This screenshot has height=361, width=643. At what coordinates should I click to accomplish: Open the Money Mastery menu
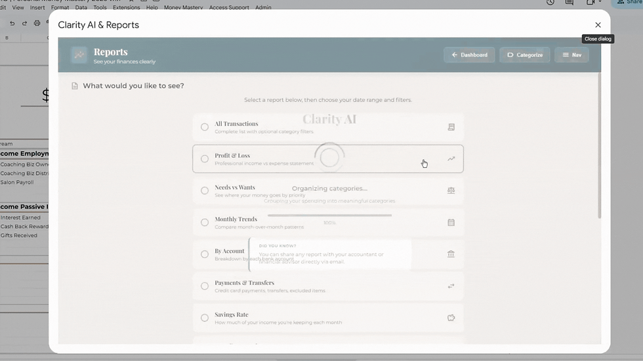pyautogui.click(x=183, y=7)
